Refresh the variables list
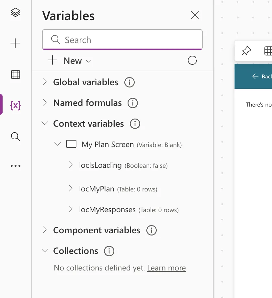Viewport: 272px width, 298px height. 192,60
